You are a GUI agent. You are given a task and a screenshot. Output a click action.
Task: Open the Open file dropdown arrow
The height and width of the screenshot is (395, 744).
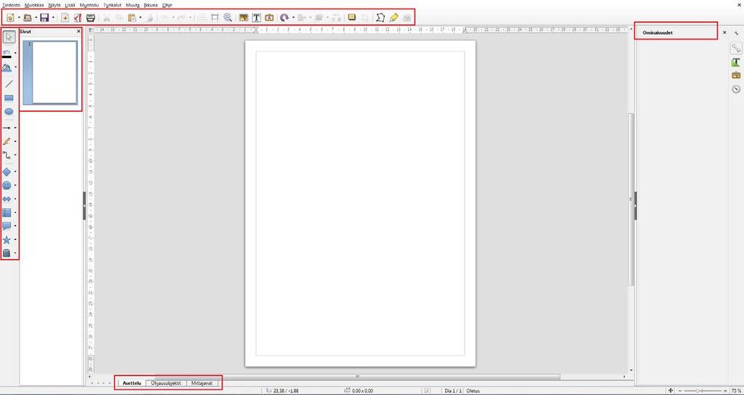tap(36, 17)
